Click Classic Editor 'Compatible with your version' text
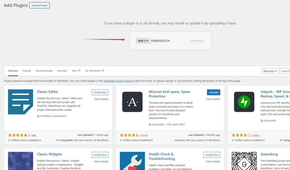 click(x=82, y=140)
